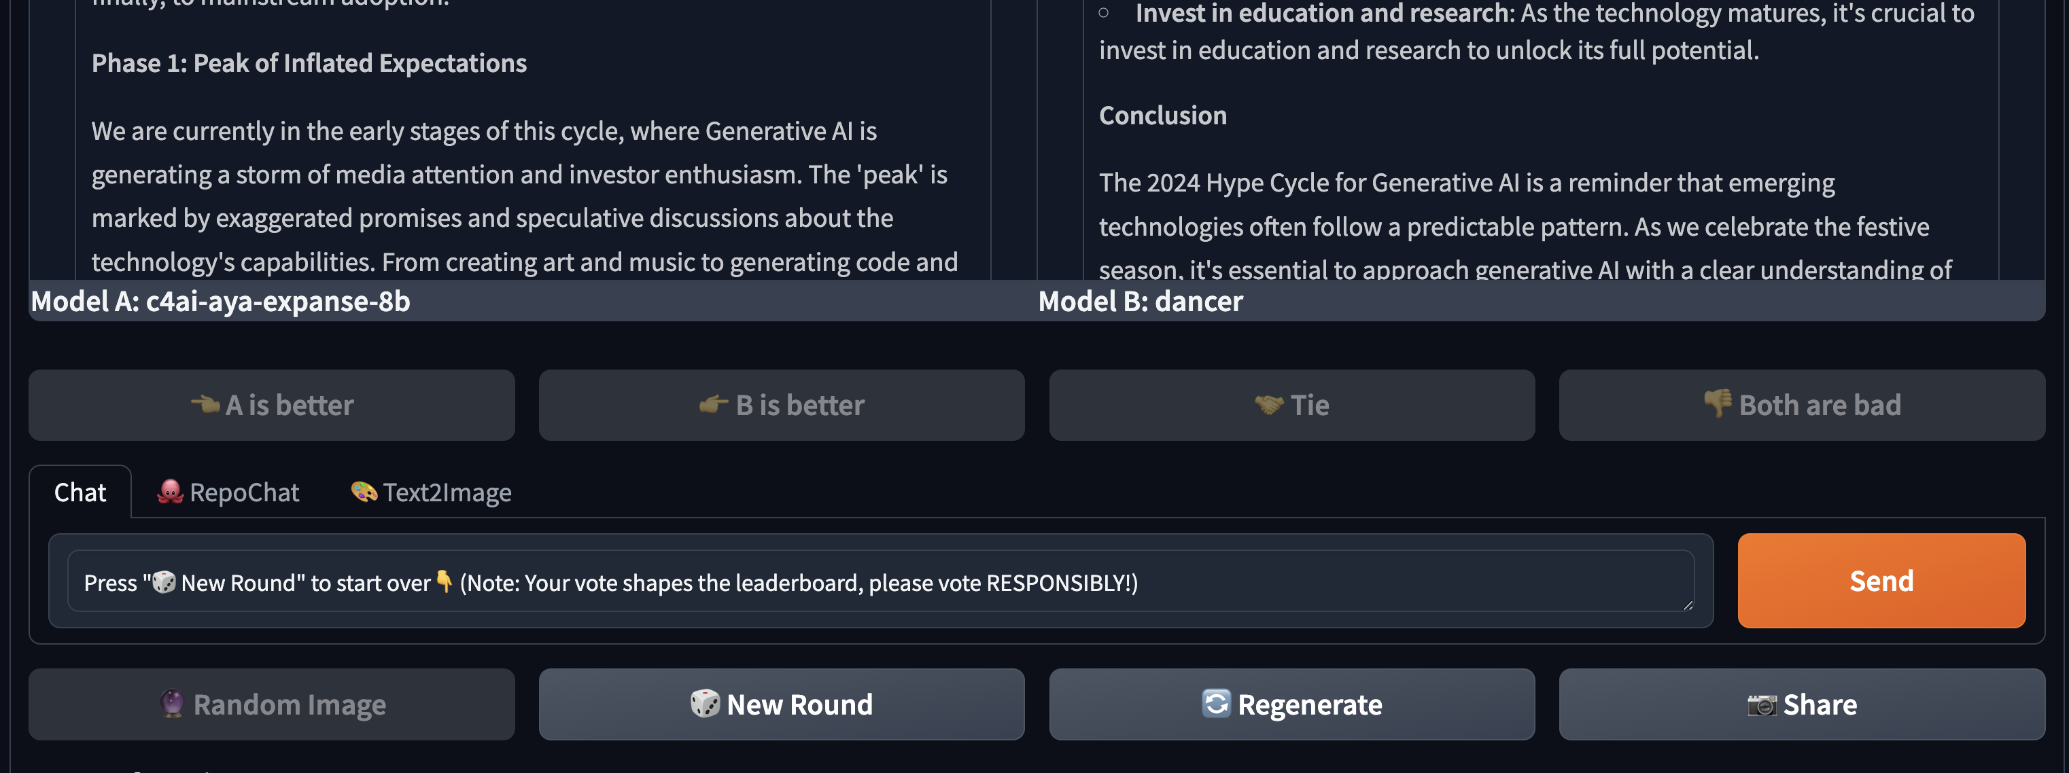The height and width of the screenshot is (773, 2069).
Task: Click the dice icon on New Round
Action: click(x=704, y=703)
